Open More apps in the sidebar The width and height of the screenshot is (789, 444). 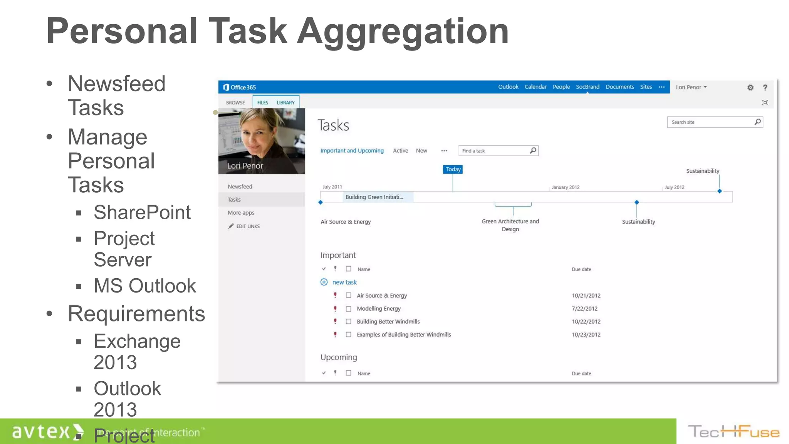pos(241,213)
